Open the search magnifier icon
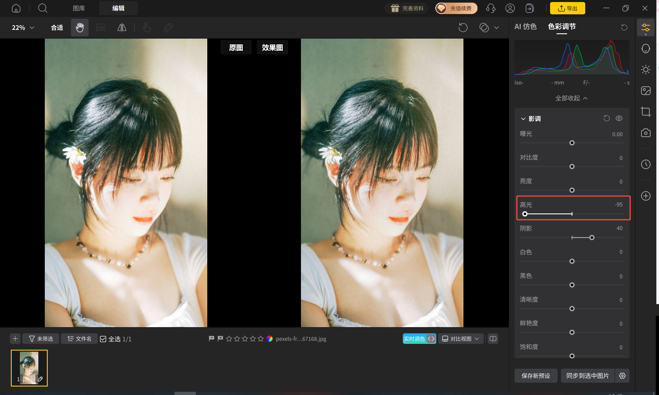This screenshot has width=659, height=395. (43, 8)
